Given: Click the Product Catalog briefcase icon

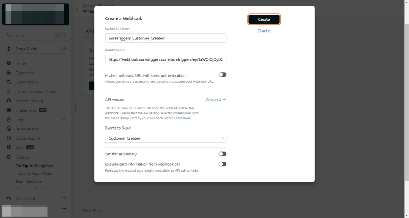Looking at the screenshot, I should [9, 101].
